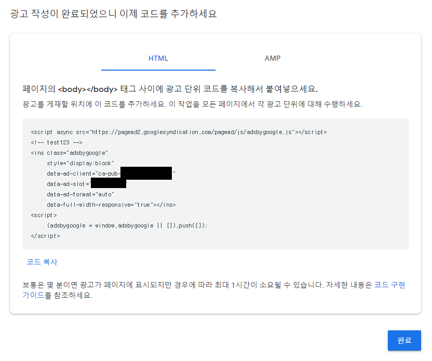Viewport: 432px width, 361px height.
Task: Click the data-full-width-responsive line
Action: pyautogui.click(x=111, y=205)
